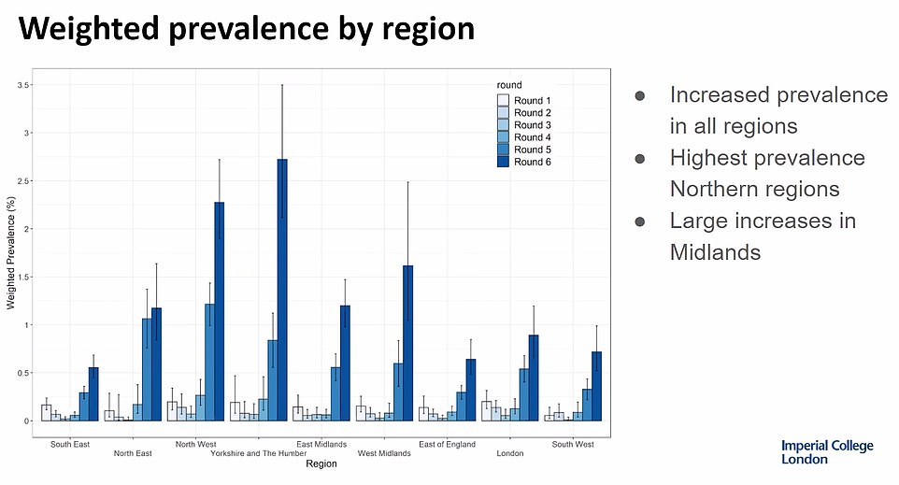This screenshot has height=485, width=899.
Task: Click the 'South West' region label
Action: [573, 444]
